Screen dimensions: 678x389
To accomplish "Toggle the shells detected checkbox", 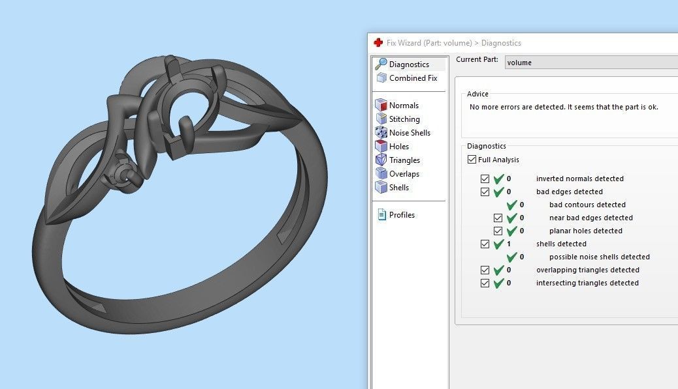I will click(x=485, y=244).
